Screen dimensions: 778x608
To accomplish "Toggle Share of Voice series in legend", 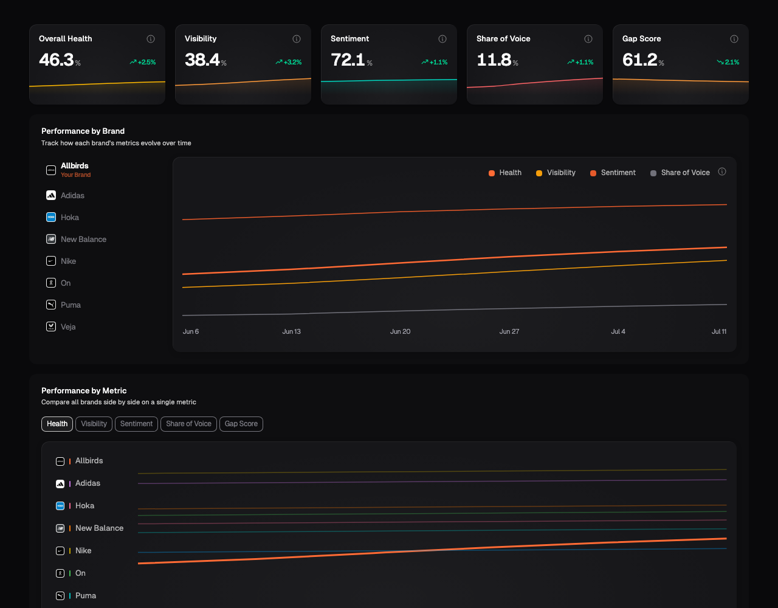I will (680, 173).
